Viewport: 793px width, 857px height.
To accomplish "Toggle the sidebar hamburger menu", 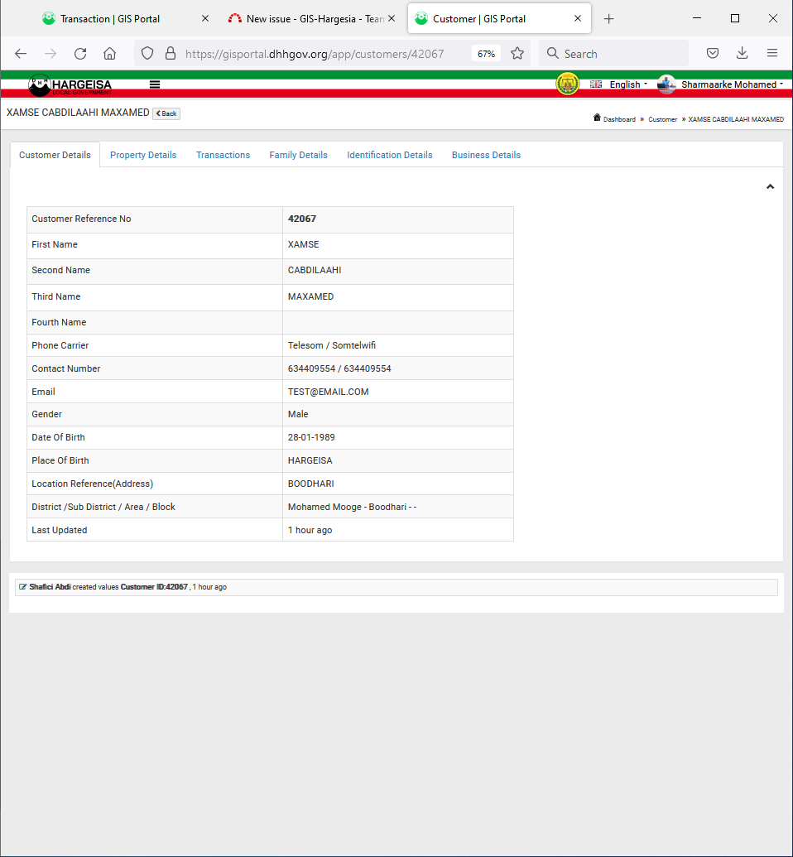I will pos(155,84).
